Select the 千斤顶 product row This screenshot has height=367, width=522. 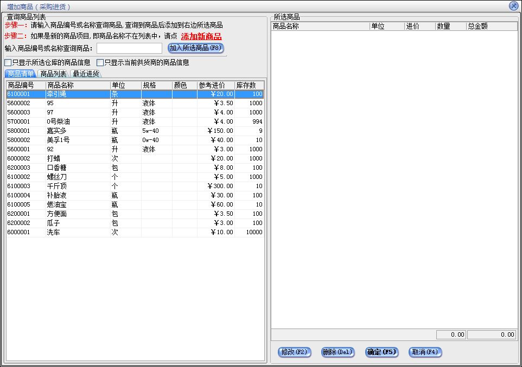(x=57, y=186)
